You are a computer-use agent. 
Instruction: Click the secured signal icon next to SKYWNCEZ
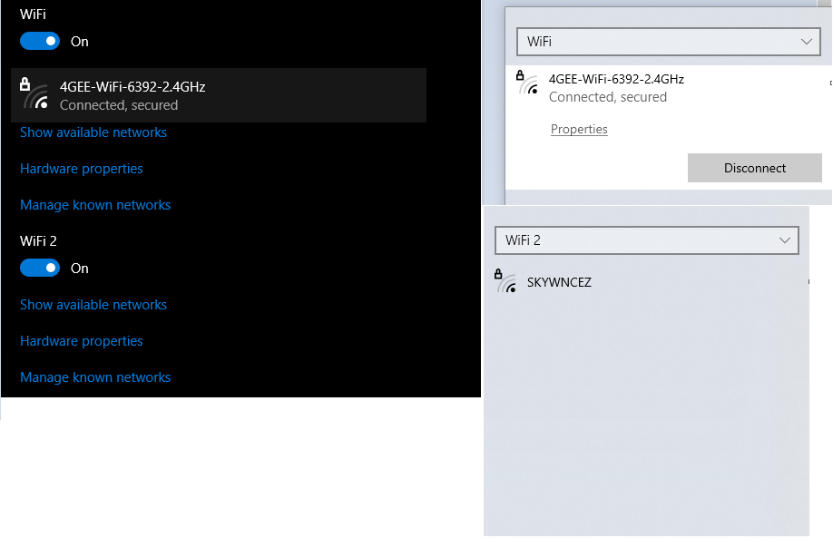[x=505, y=281]
